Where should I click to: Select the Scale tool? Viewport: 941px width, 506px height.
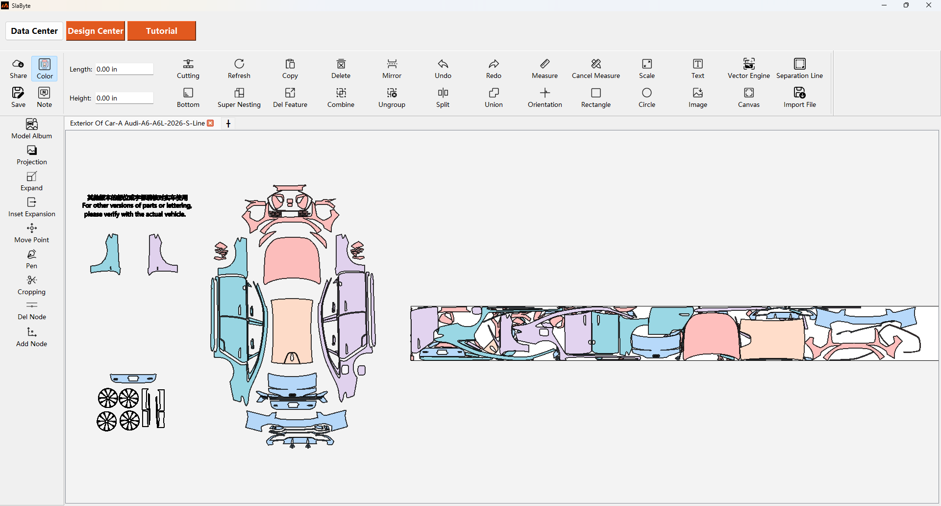click(x=647, y=69)
